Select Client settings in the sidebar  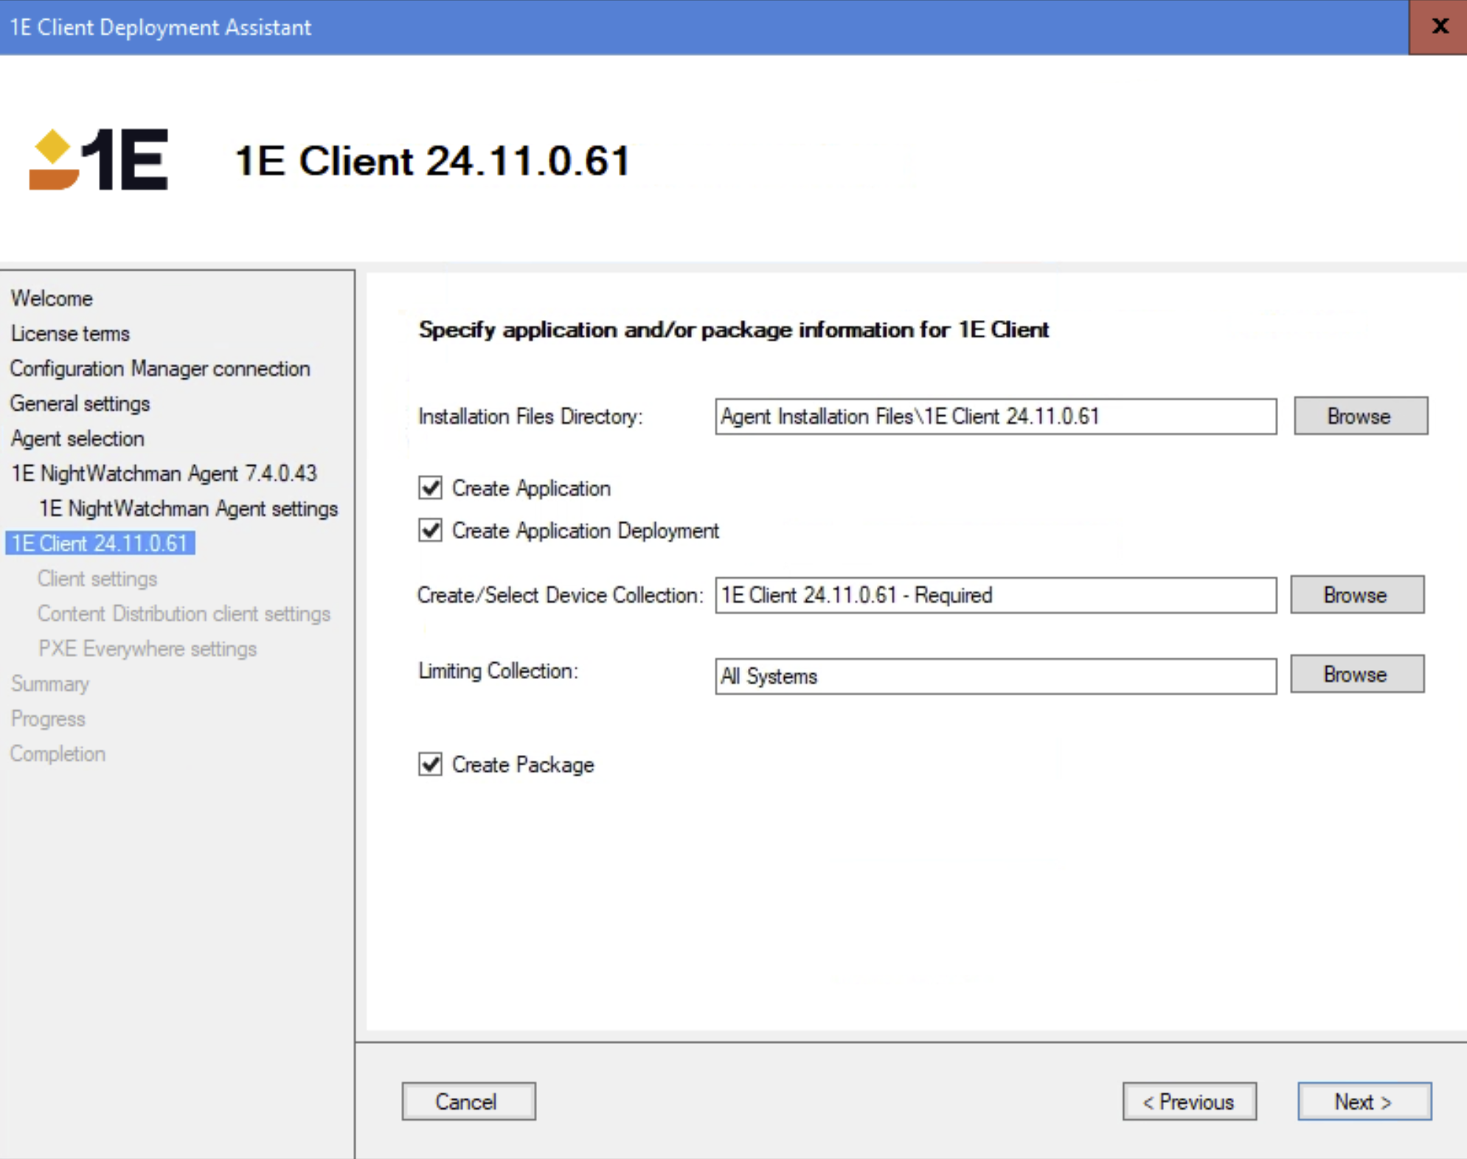pyautogui.click(x=97, y=579)
